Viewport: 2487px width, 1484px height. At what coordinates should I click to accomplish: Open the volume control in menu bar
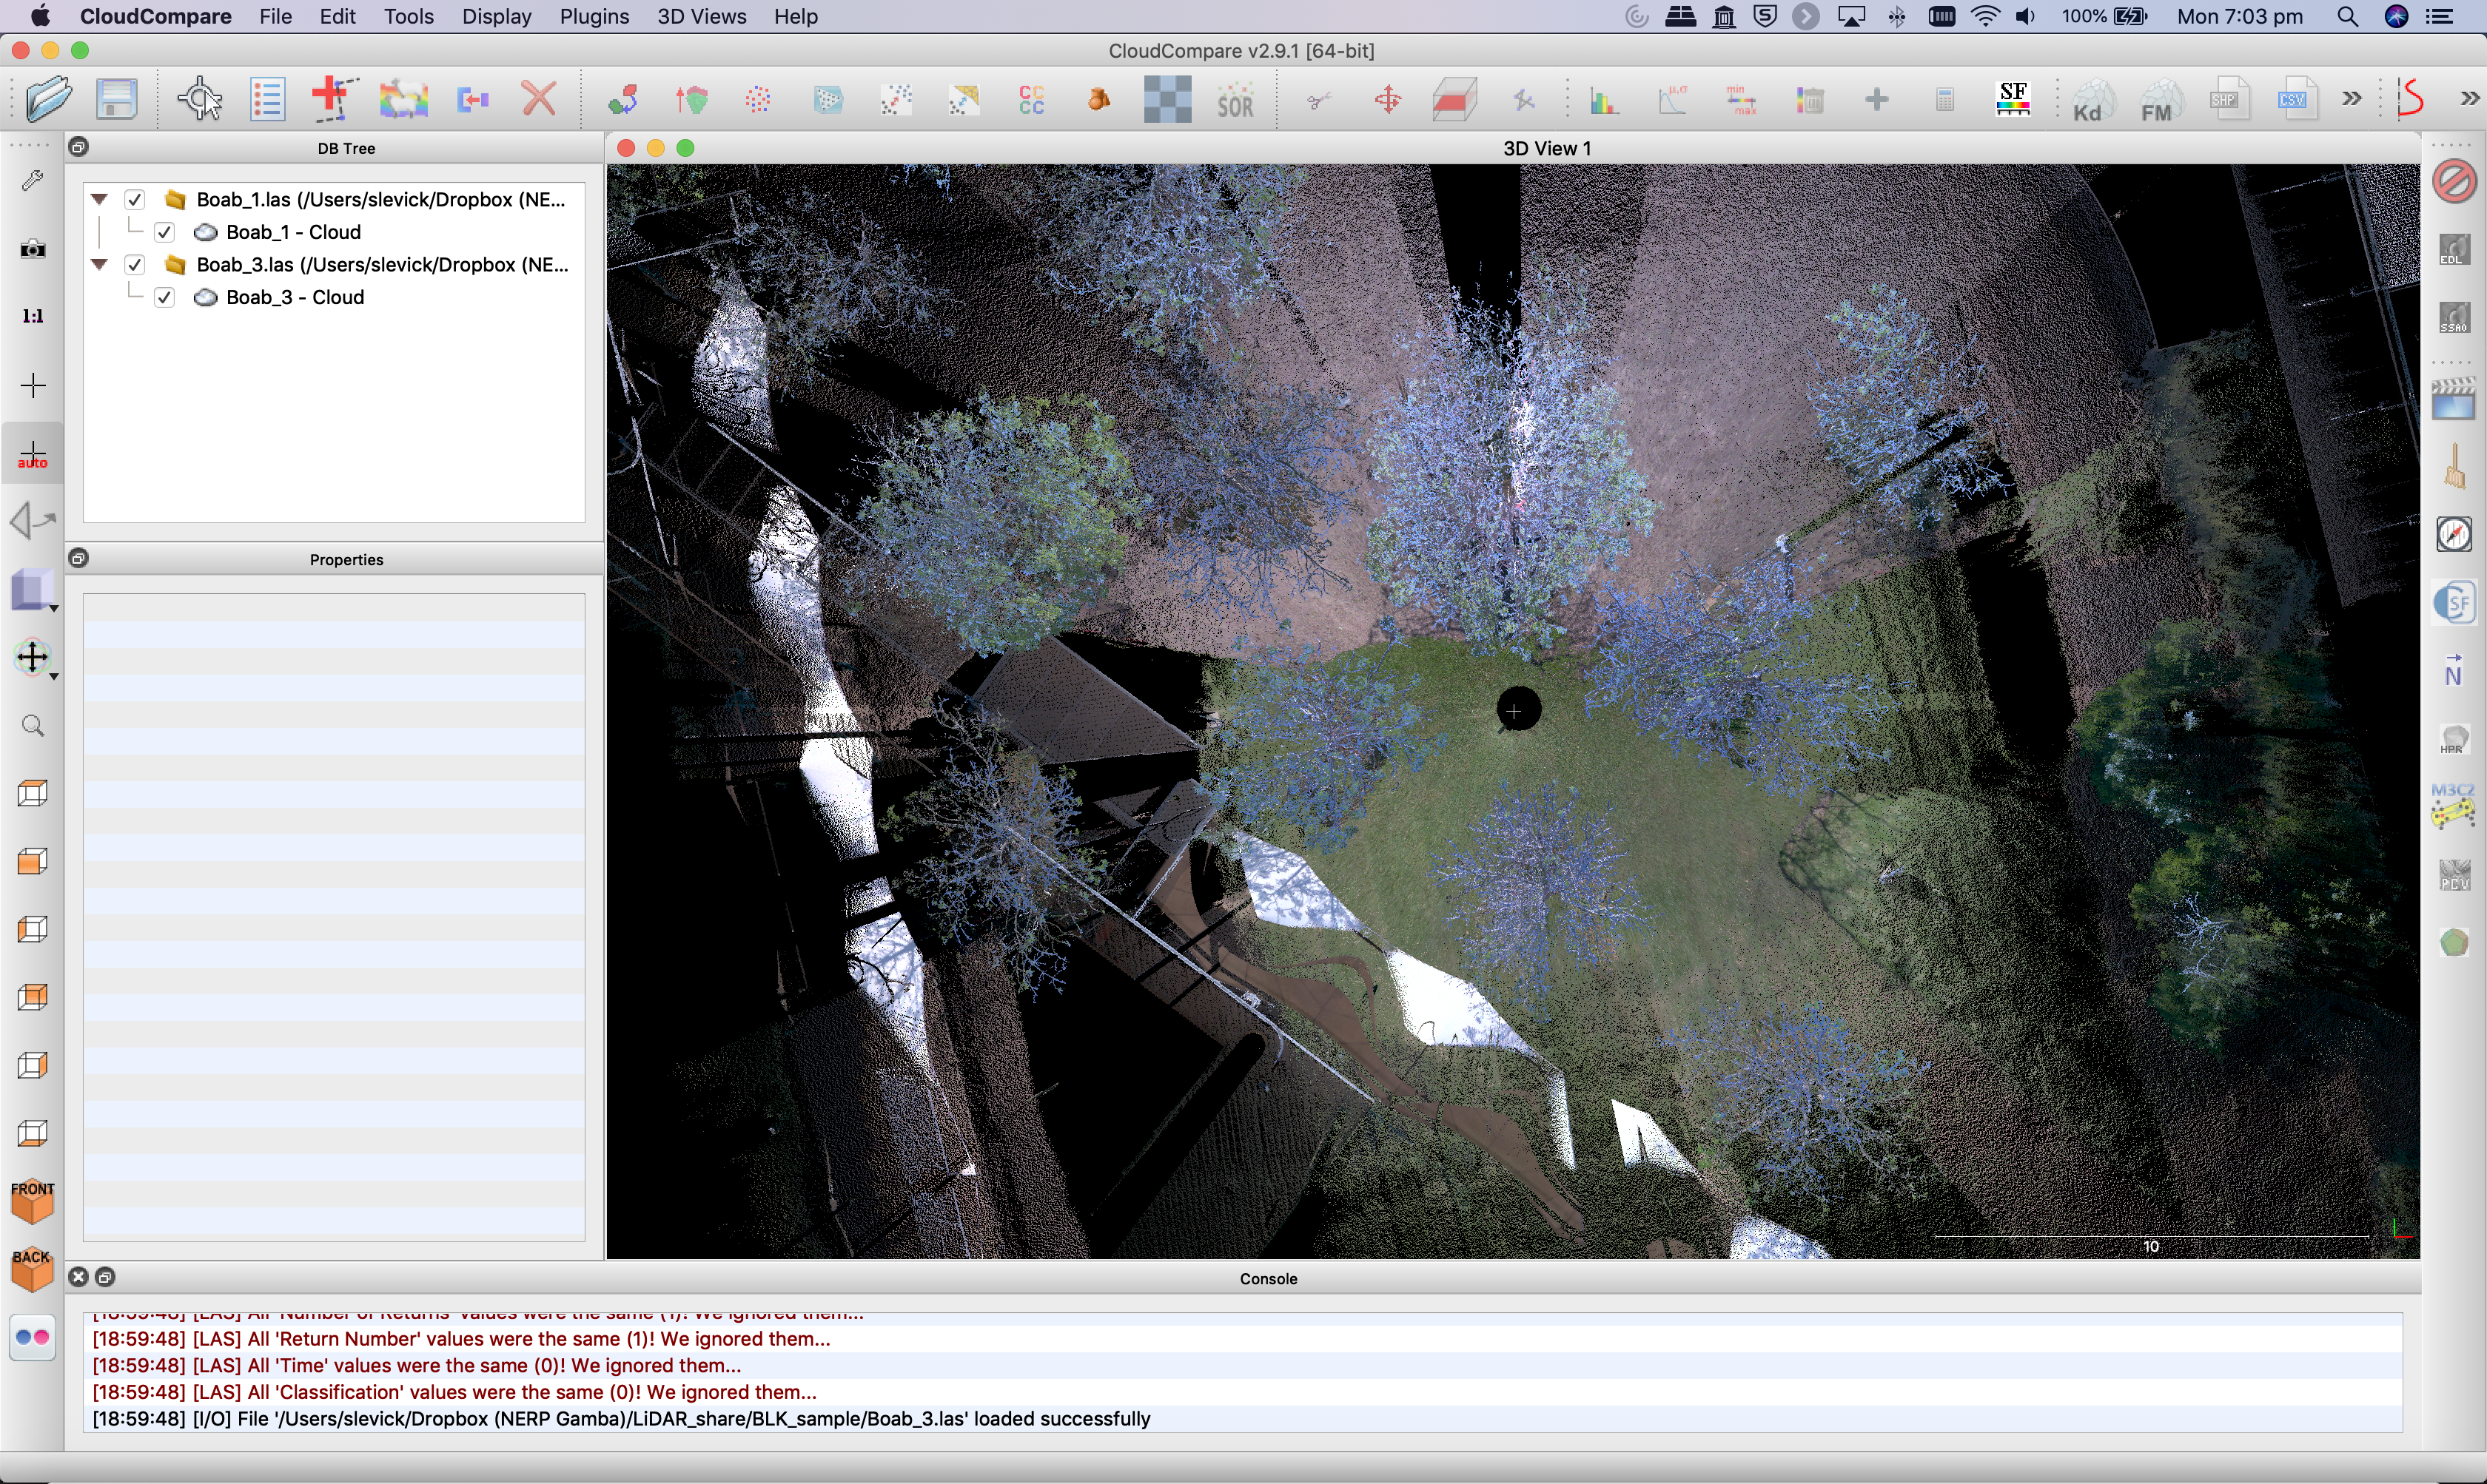click(2026, 17)
